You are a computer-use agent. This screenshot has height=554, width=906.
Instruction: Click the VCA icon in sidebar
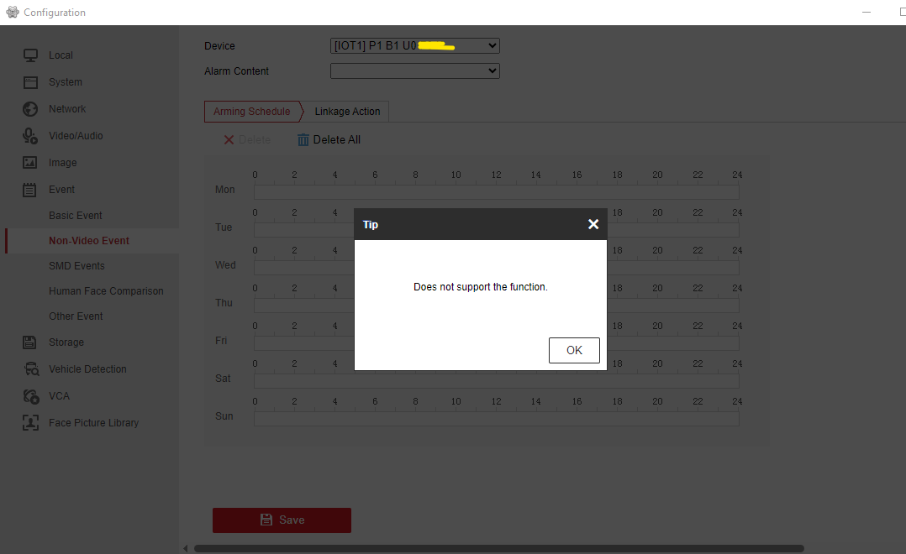tap(31, 396)
